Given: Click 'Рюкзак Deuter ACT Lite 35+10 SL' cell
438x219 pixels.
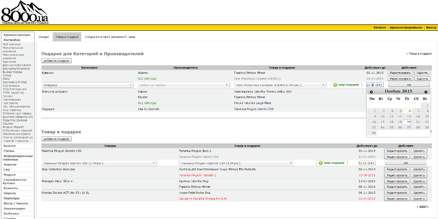Looking at the screenshot, I should coord(65,193).
